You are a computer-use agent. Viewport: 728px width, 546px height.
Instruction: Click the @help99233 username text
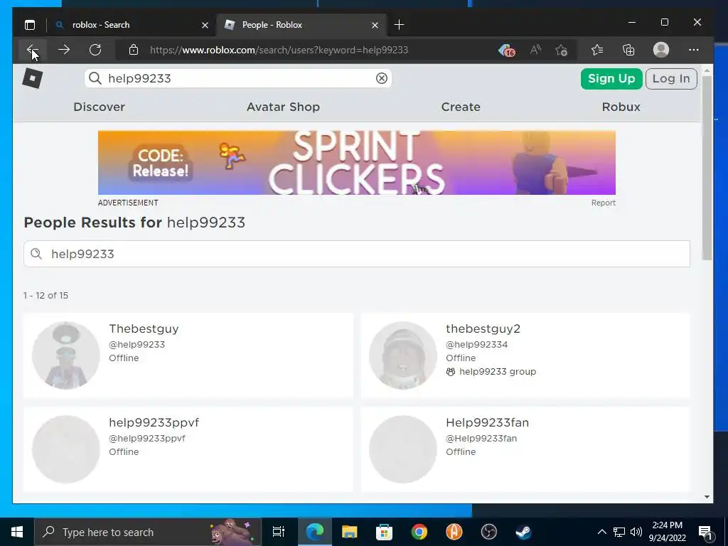pos(136,345)
